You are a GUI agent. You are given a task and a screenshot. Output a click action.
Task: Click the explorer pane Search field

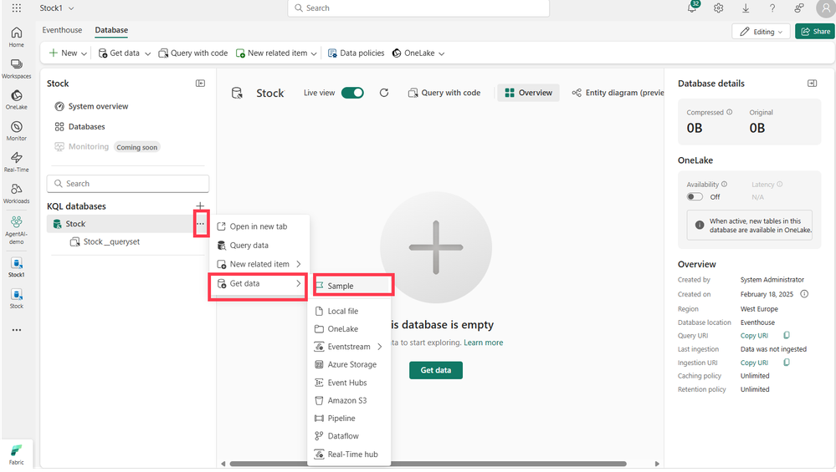(128, 184)
